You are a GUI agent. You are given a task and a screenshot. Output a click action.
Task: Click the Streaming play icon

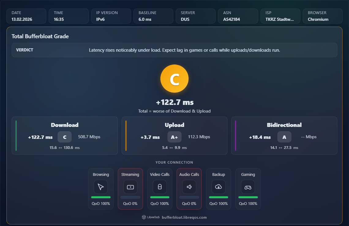click(x=130, y=187)
